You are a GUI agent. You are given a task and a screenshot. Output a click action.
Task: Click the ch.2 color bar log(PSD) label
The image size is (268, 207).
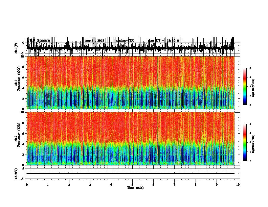pos(253,144)
